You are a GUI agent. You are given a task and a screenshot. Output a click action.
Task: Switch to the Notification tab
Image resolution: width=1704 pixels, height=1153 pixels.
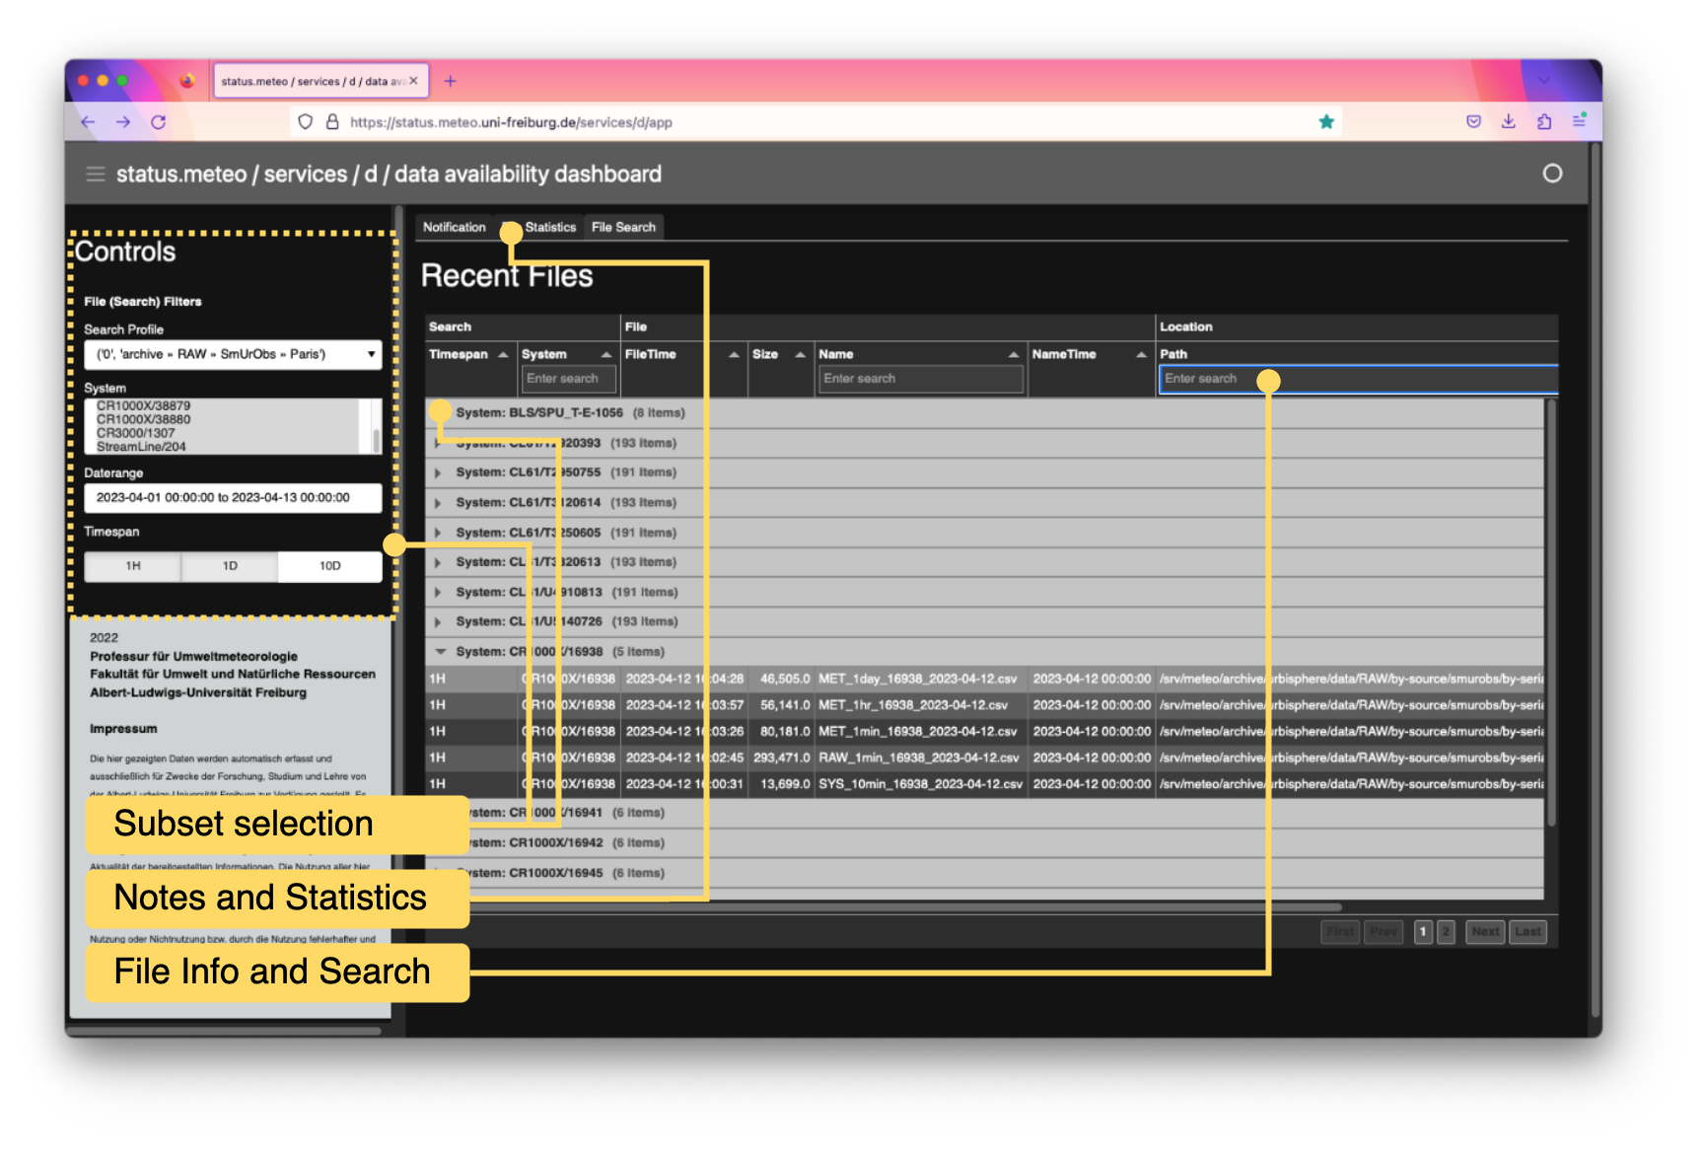pos(454,228)
